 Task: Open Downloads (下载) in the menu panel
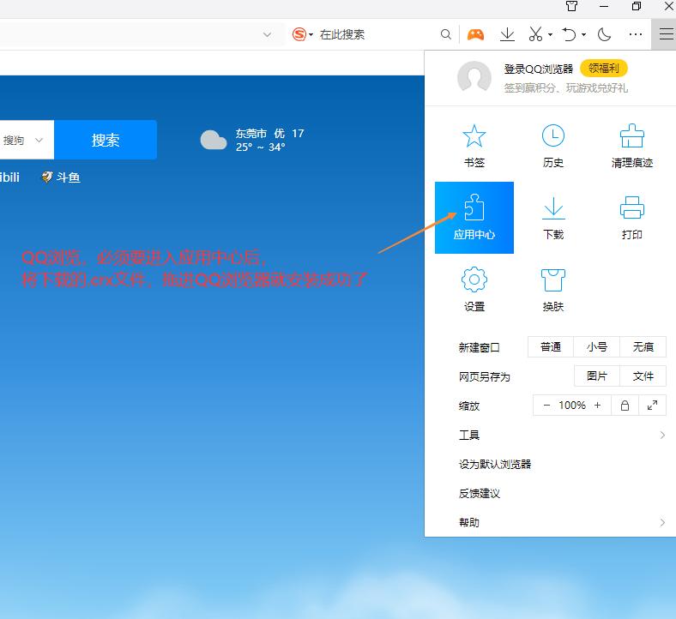point(552,218)
